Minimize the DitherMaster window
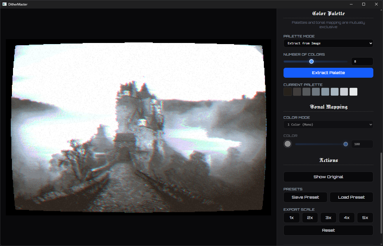The height and width of the screenshot is (246, 383). pos(351,4)
